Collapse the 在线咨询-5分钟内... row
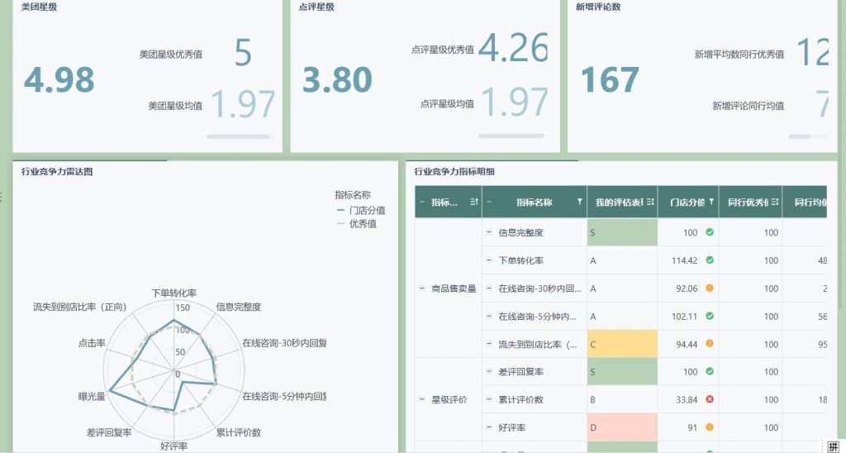The image size is (846, 453). pos(489,316)
